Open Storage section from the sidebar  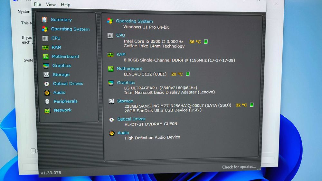61,75
